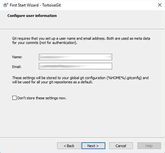
Task: Click the 'Configure user information' heading
Action: tap(32, 16)
